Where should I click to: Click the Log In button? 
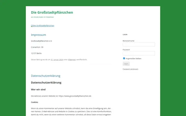coord(126,64)
